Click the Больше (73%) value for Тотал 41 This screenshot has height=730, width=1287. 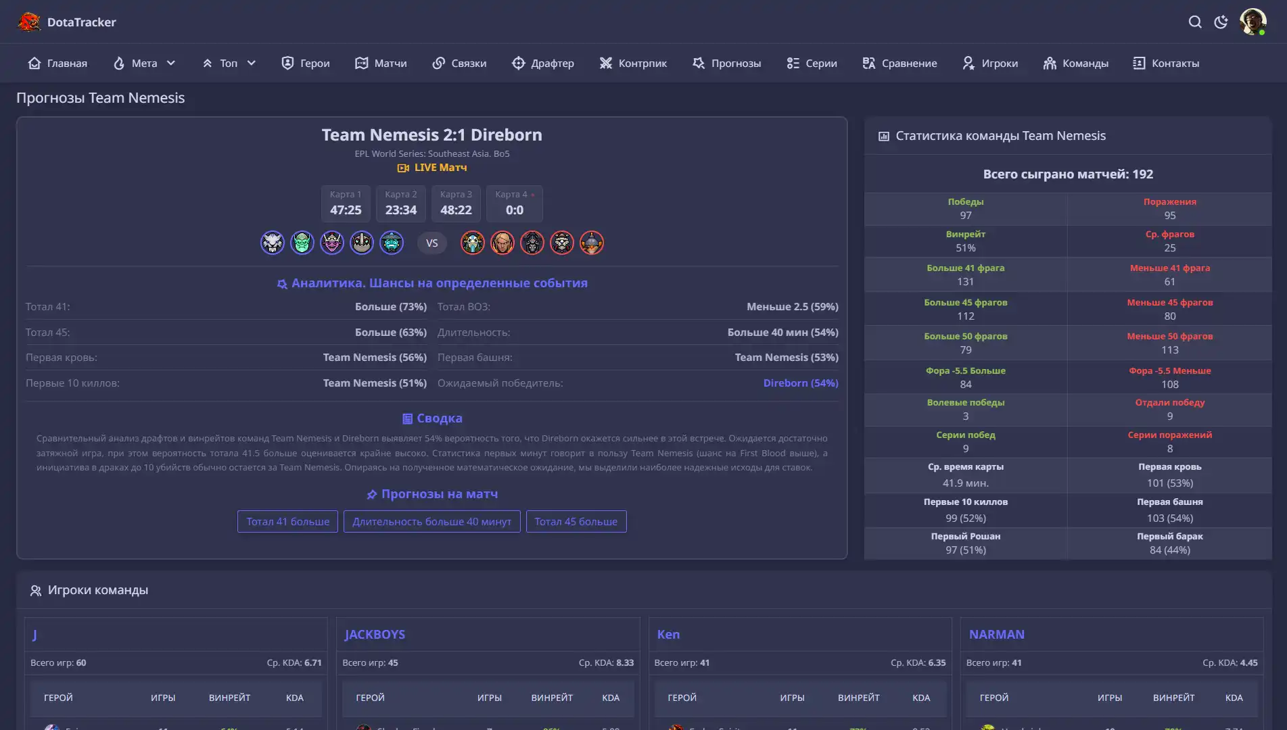click(391, 307)
